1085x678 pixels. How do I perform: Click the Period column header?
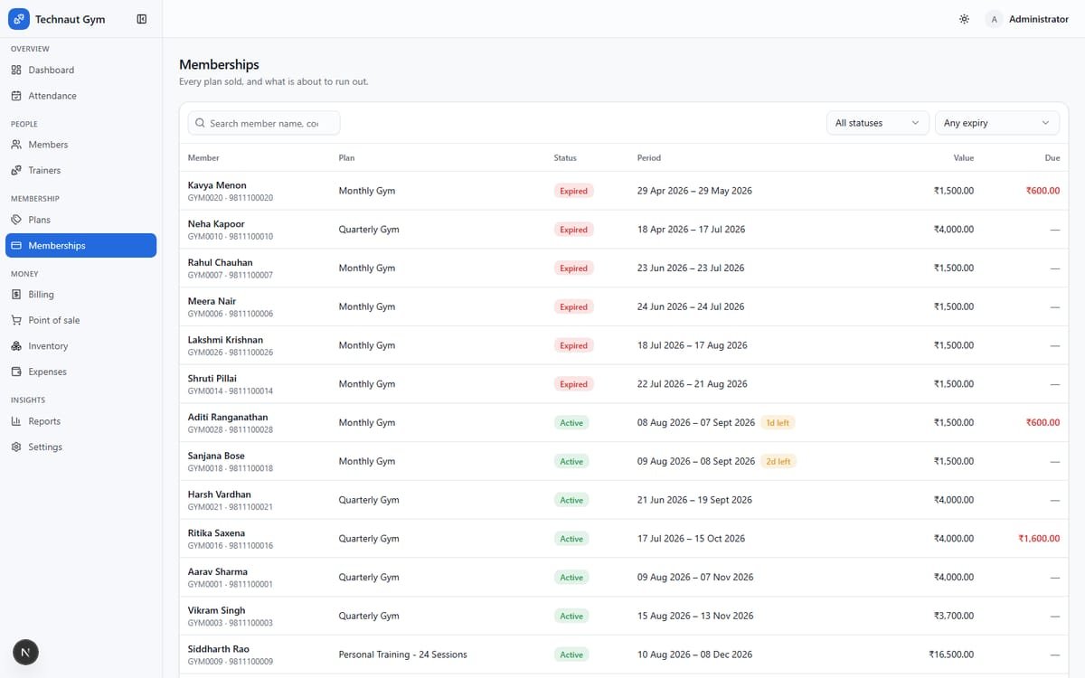pos(649,157)
